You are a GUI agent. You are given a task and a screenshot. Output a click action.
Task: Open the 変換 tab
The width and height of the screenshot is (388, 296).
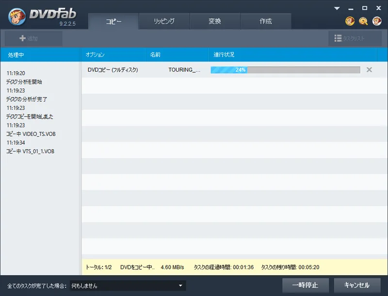(x=215, y=21)
